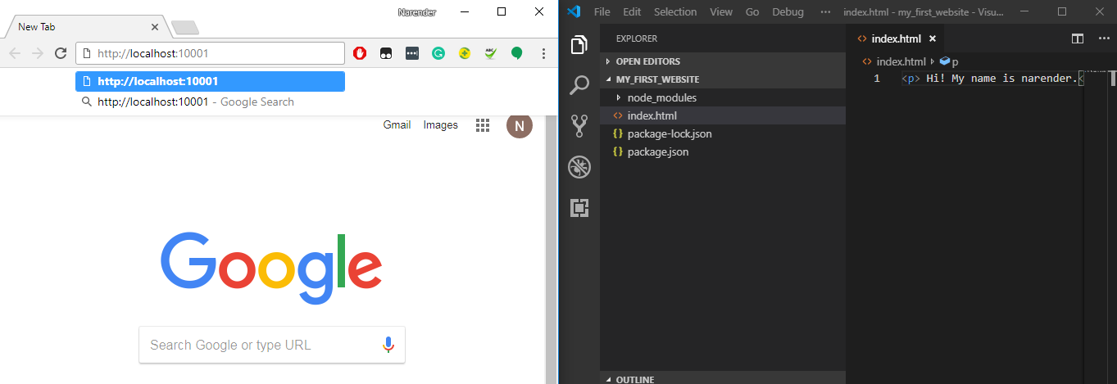This screenshot has height=384, width=1117.
Task: Close the index.html editor tab
Action: (x=933, y=38)
